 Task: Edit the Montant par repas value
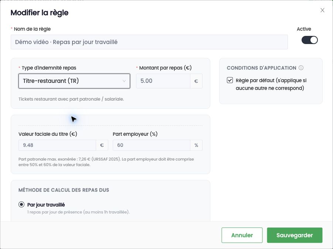[x=163, y=81]
